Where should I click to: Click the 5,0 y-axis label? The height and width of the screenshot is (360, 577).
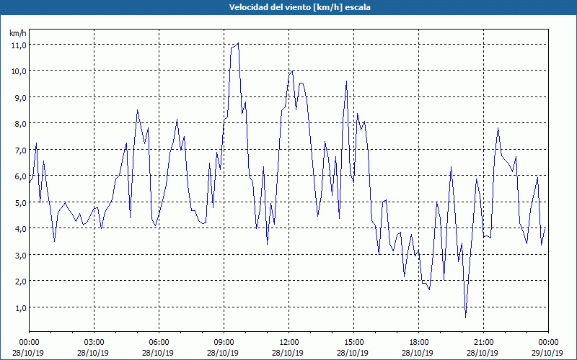(x=20, y=202)
